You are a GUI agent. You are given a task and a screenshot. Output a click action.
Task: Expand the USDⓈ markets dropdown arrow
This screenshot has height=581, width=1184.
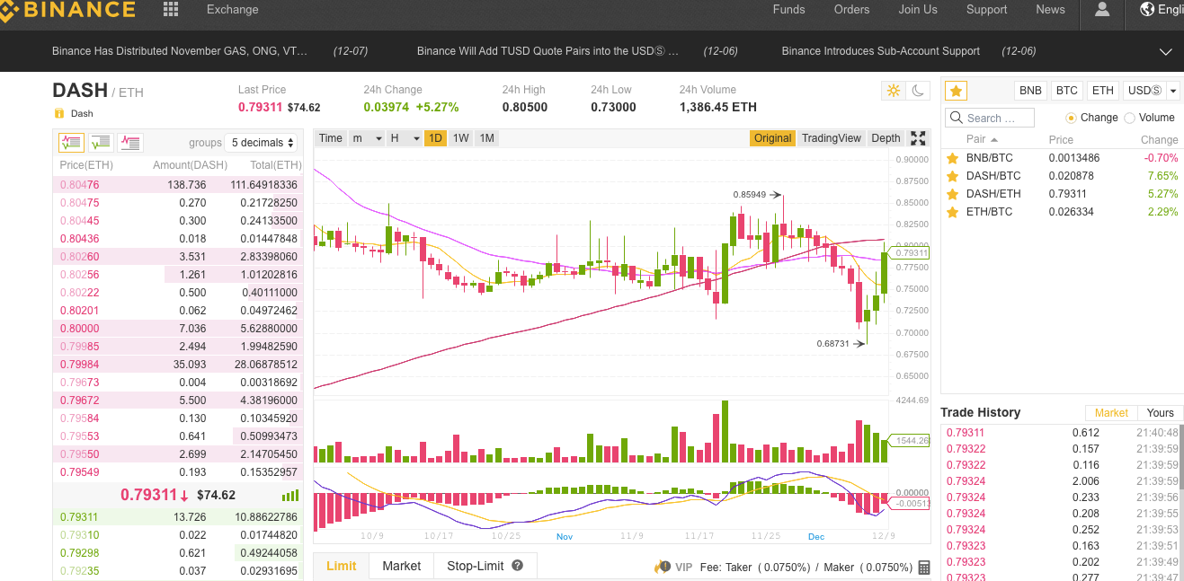pos(1171,90)
